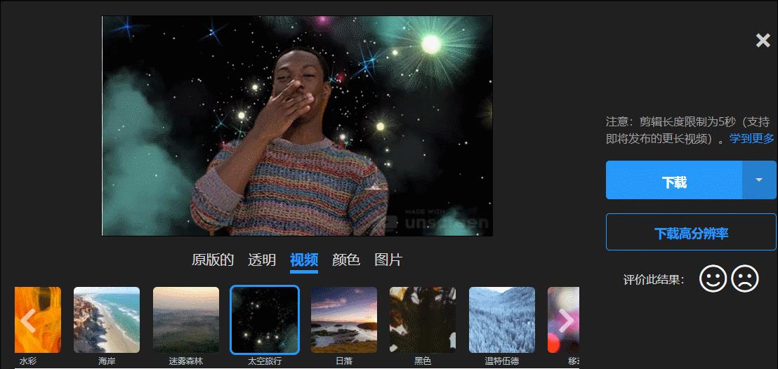
Task: Click the video preview of the man
Action: [x=297, y=126]
